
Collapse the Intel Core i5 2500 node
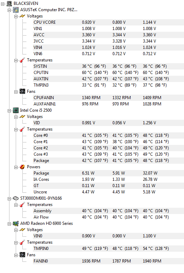coord(9,111)
